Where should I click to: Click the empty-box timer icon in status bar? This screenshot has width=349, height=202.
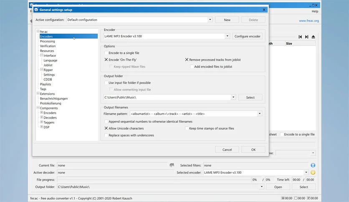pos(296,198)
